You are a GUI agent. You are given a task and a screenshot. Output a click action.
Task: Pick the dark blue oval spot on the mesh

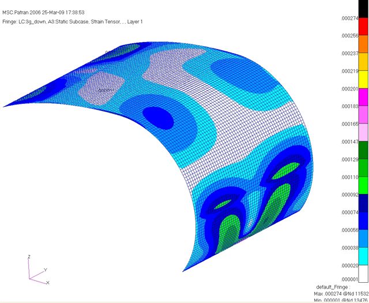click(158, 118)
